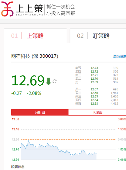Switch to the K线图 chart view

98,112
